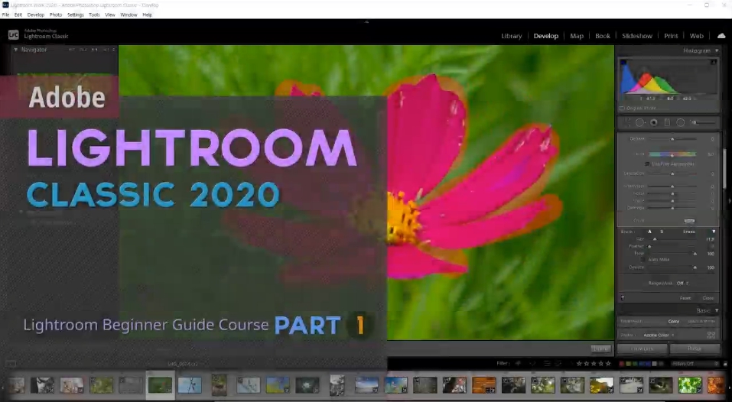Open the Photo menu
The image size is (732, 402).
click(56, 15)
